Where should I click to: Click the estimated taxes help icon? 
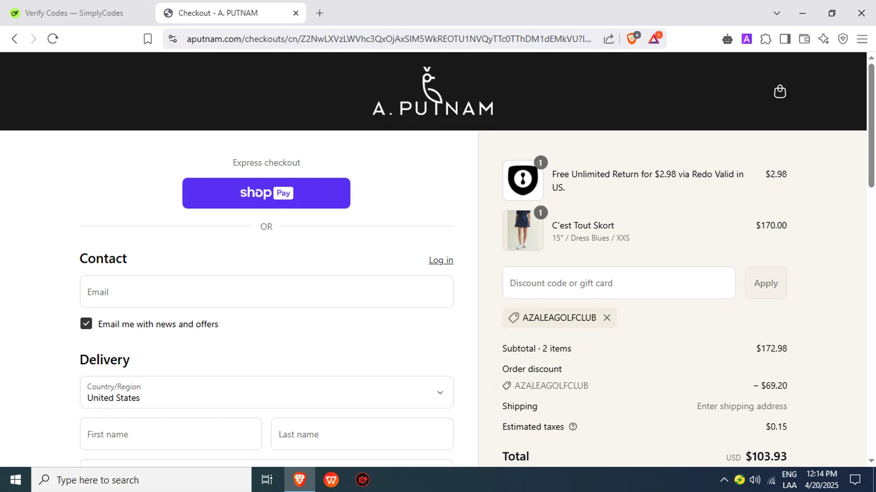(573, 427)
